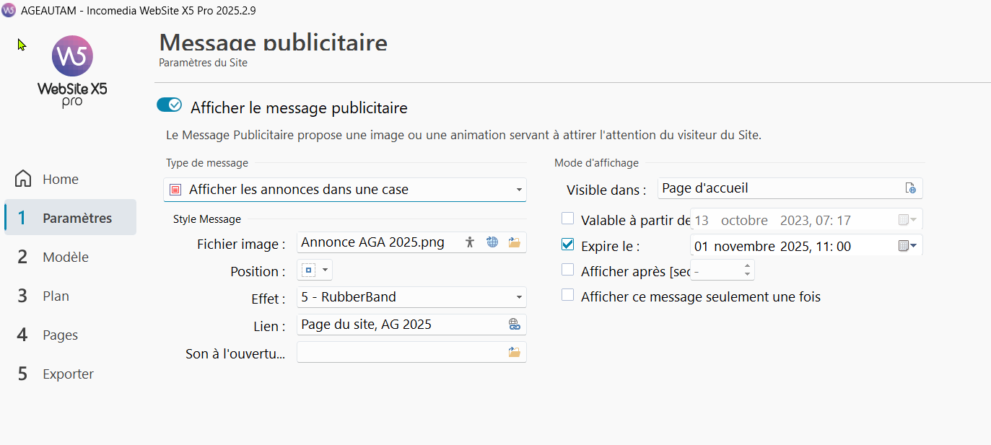Click the Mode d'affichage section label
The image size is (991, 445).
596,163
